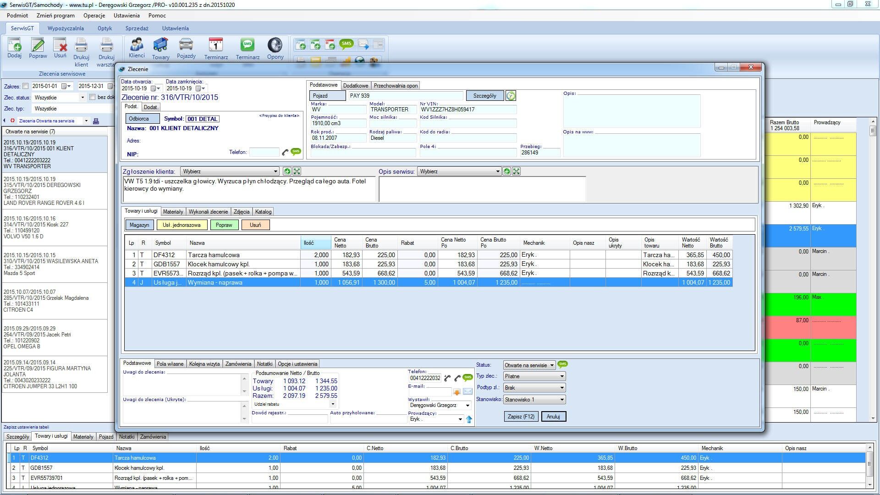Viewport: 880px width, 495px height.
Task: Toggle the 'bez dok' checkbox
Action: [92, 97]
